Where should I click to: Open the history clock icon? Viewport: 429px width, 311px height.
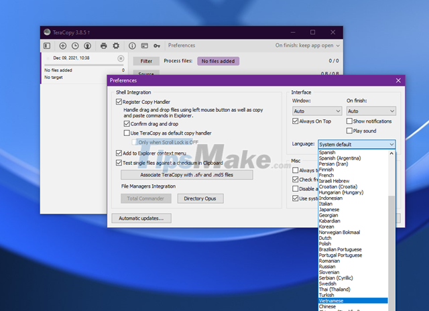[75, 46]
